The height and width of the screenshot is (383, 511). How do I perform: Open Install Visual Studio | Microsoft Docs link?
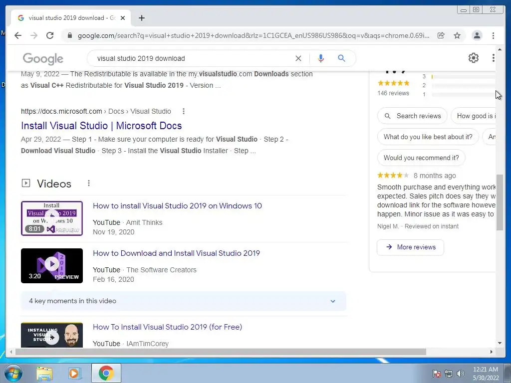pos(101,126)
